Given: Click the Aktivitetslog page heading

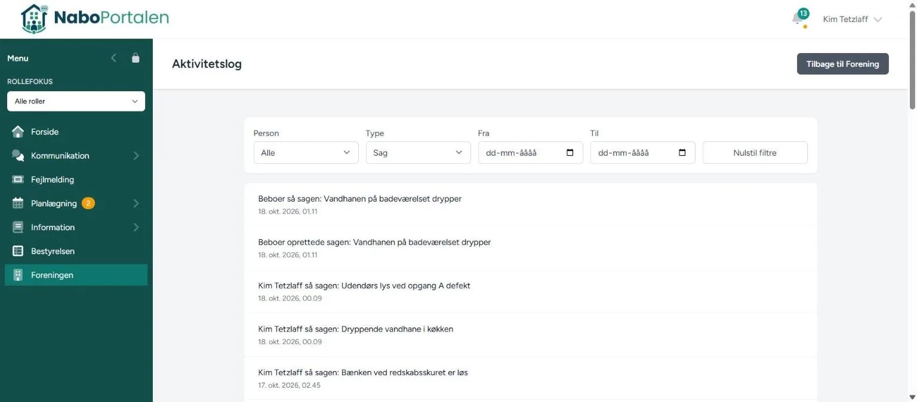Looking at the screenshot, I should pos(207,64).
